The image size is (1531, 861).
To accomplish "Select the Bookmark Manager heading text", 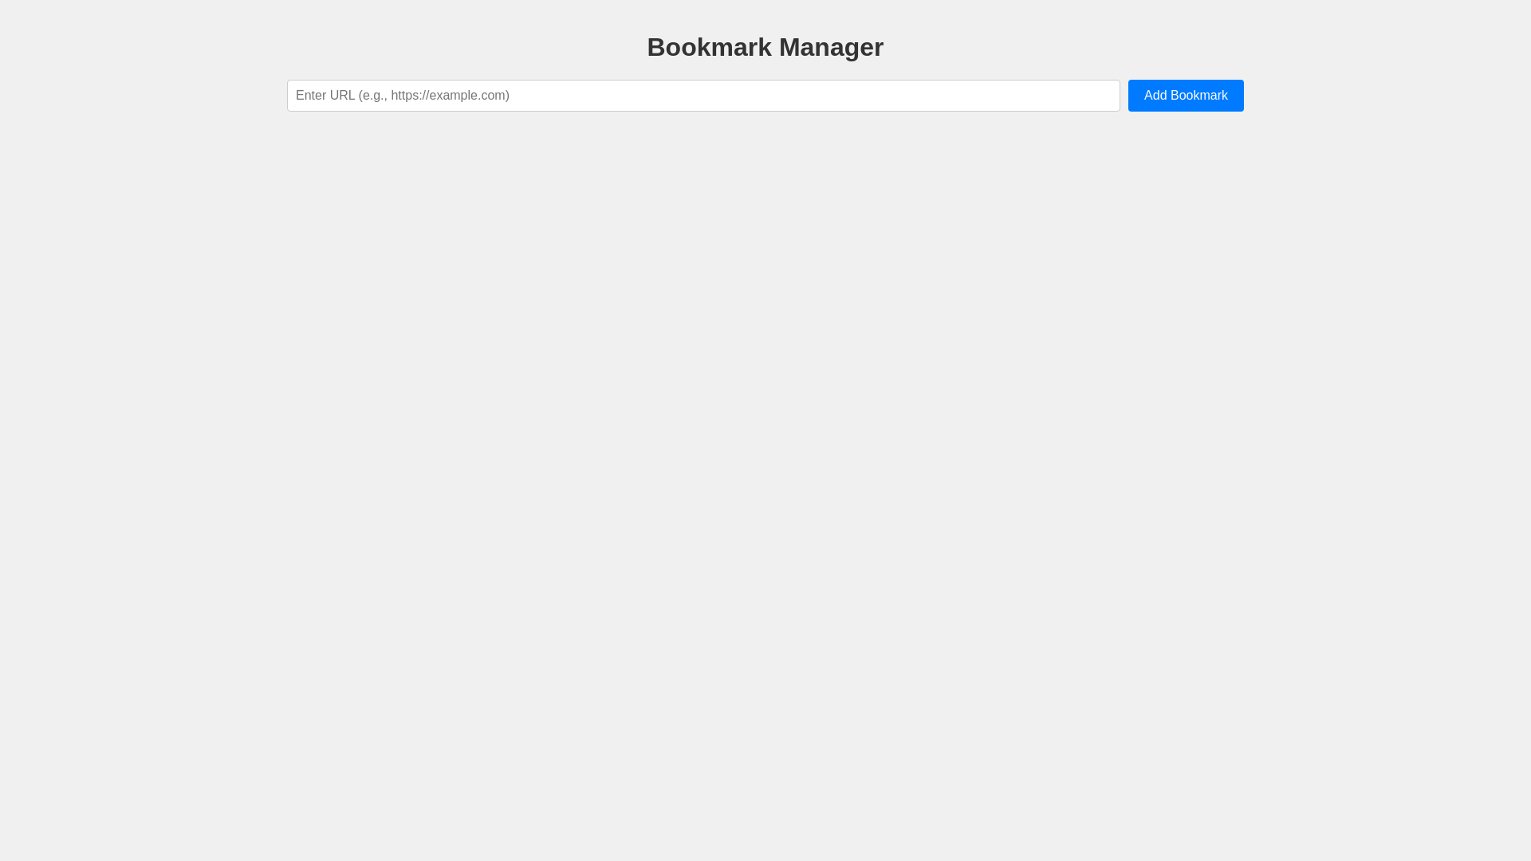I will pos(765,47).
